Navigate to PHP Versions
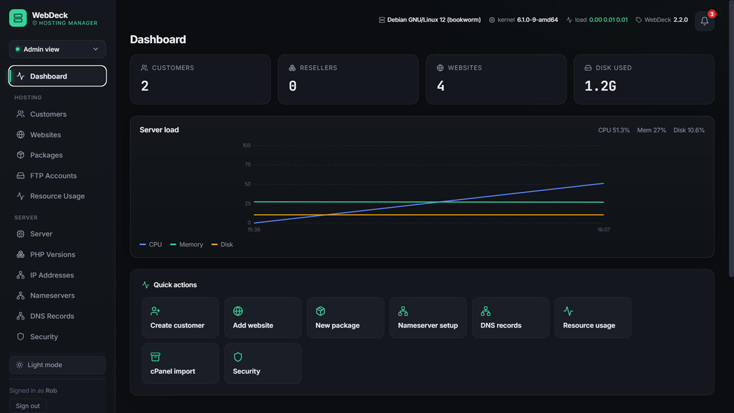This screenshot has width=734, height=413. 57,255
